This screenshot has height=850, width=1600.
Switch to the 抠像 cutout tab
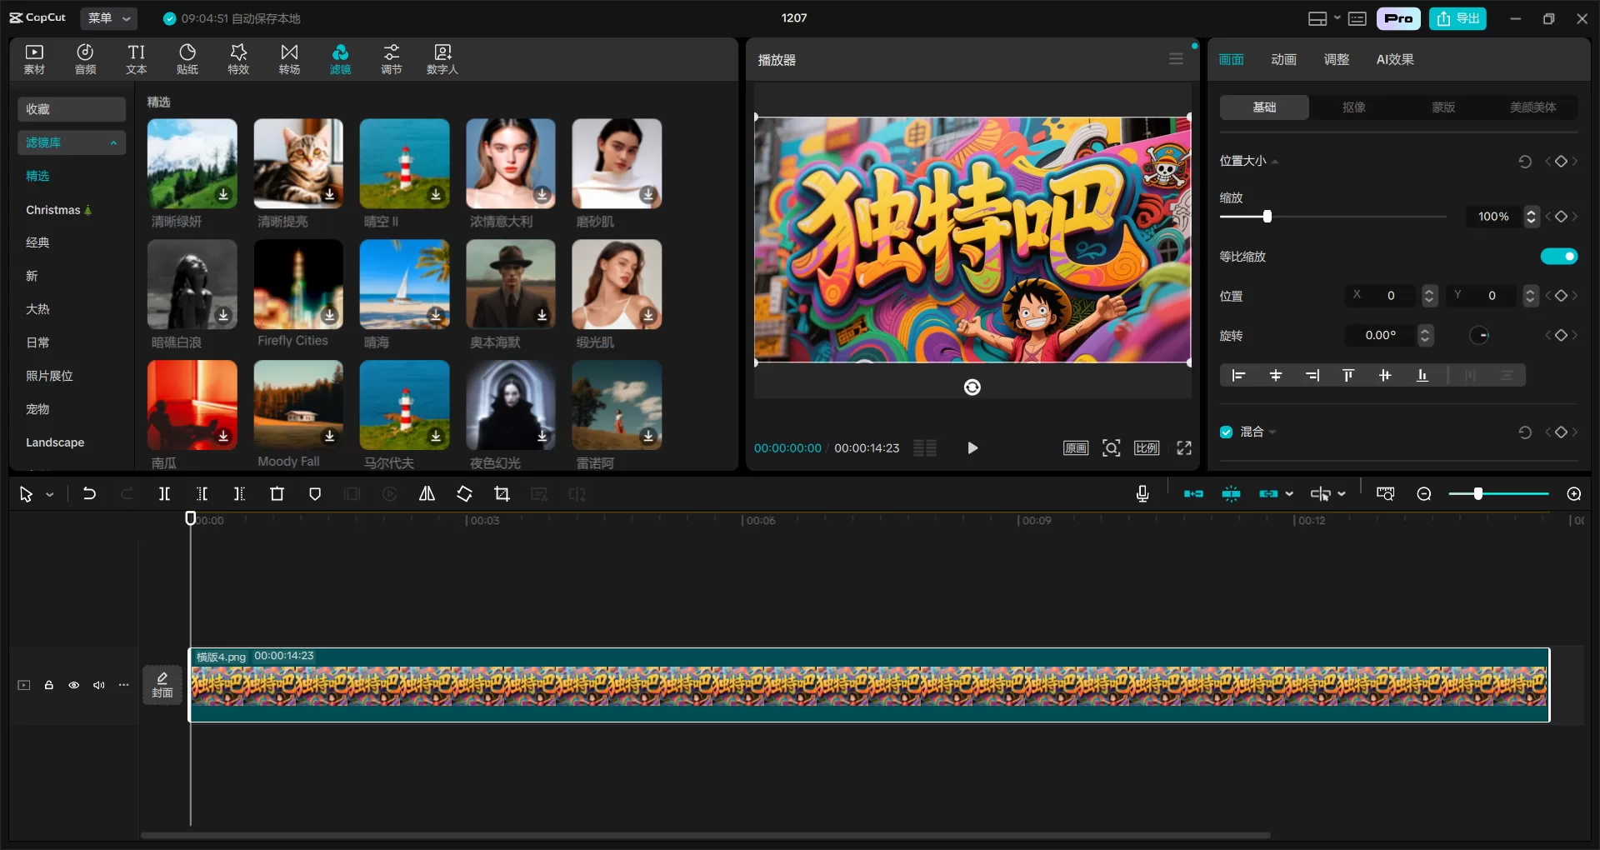pos(1353,107)
